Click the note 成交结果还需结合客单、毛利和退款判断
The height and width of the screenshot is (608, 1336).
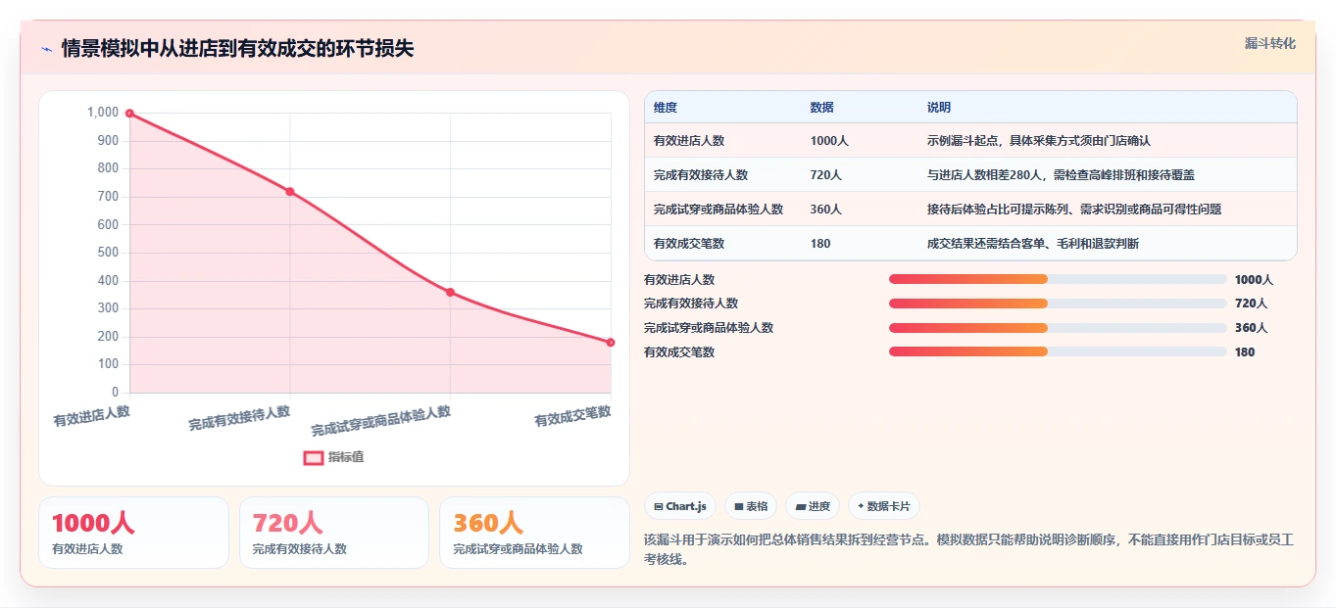pos(1033,243)
